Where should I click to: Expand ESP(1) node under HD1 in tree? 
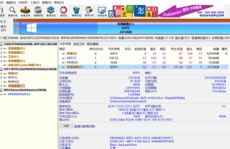pyautogui.click(x=1, y=77)
